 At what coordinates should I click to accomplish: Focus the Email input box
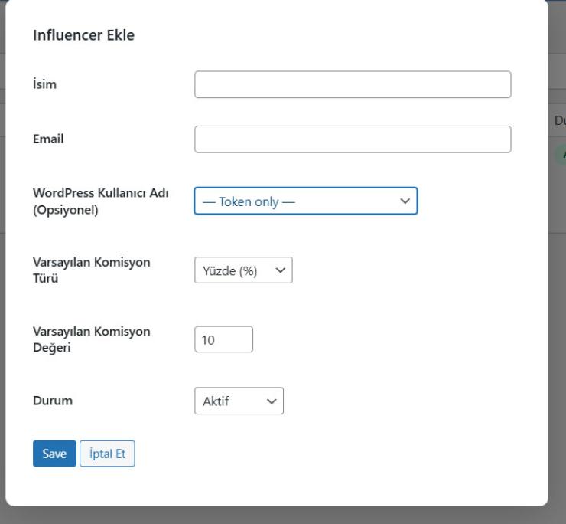353,139
